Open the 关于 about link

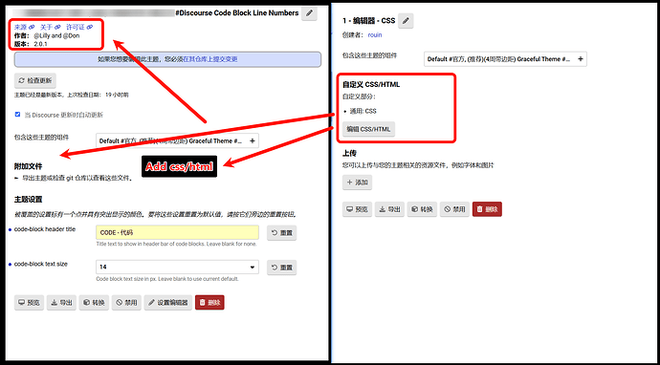click(x=51, y=27)
